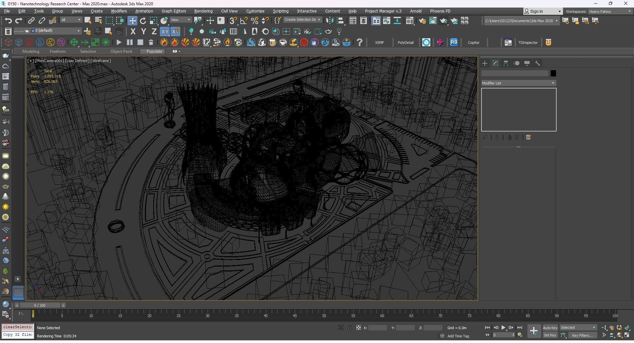The width and height of the screenshot is (634, 343).
Task: Click the time slider 0 / 100 handle
Action: 40,305
